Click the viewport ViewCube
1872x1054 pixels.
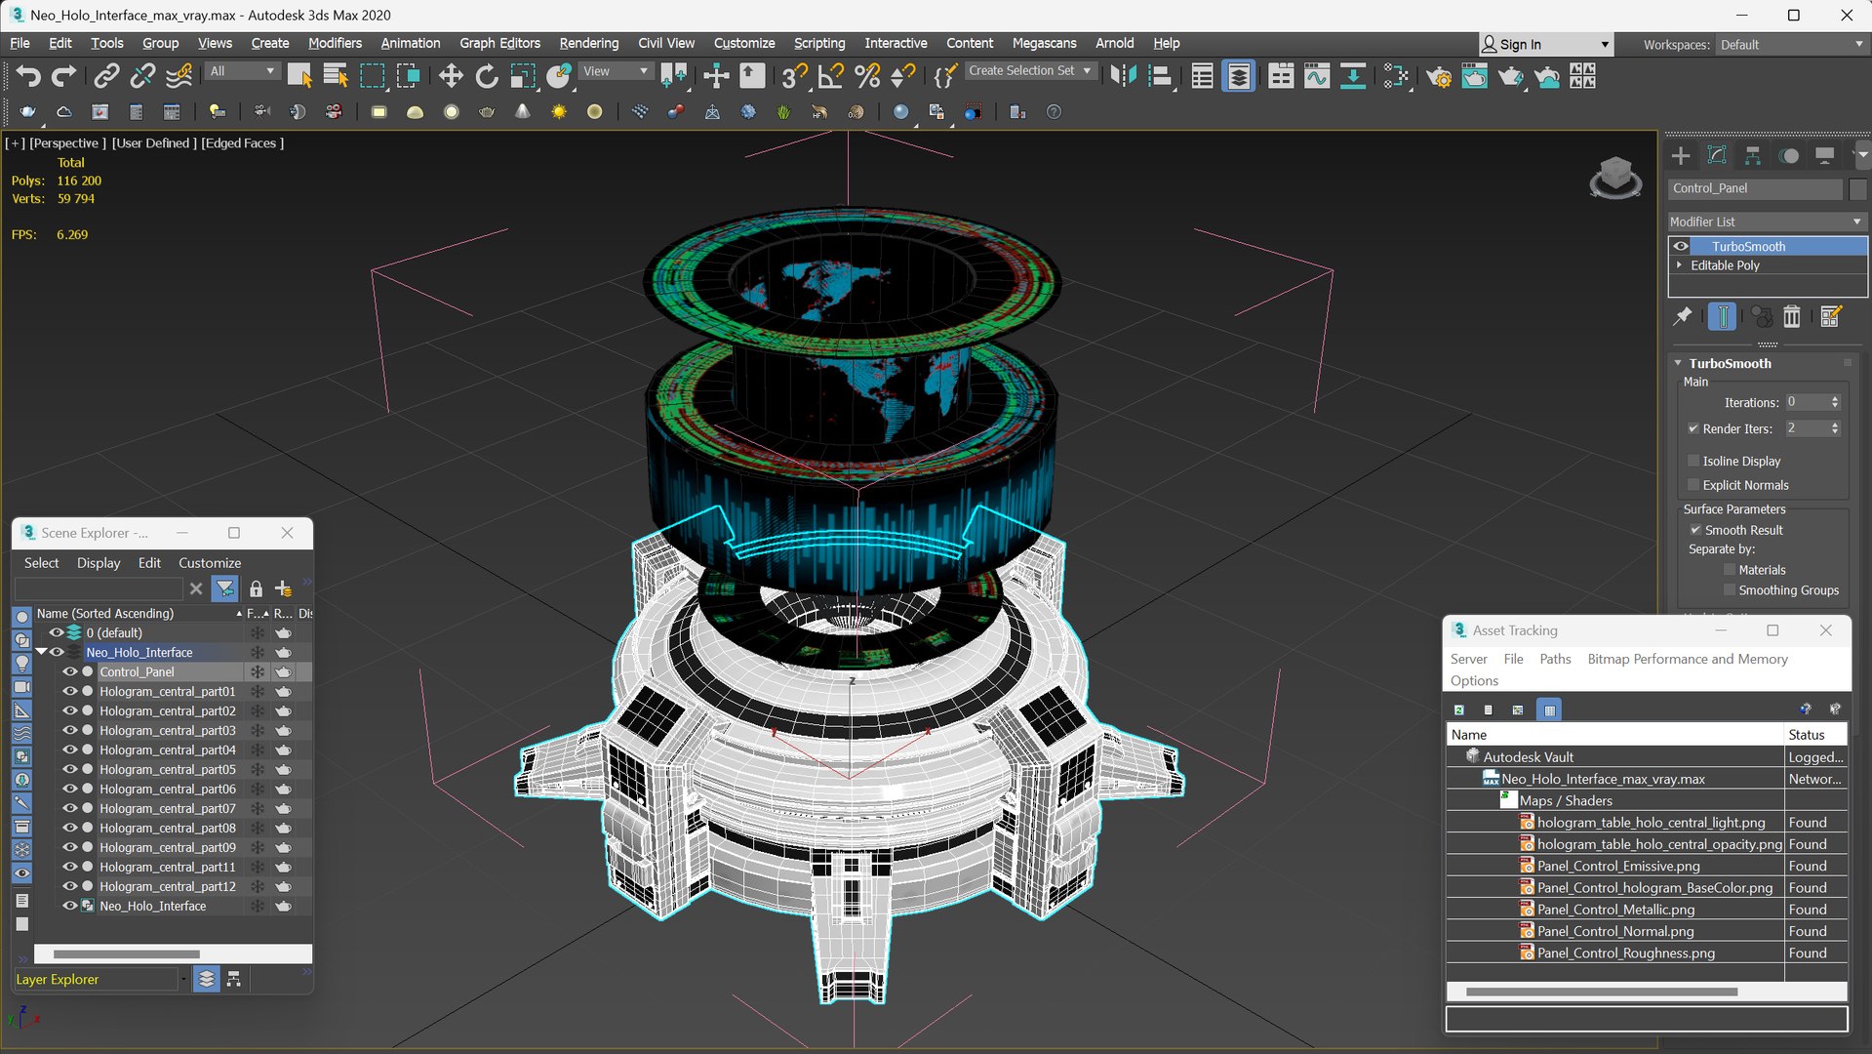pyautogui.click(x=1614, y=178)
